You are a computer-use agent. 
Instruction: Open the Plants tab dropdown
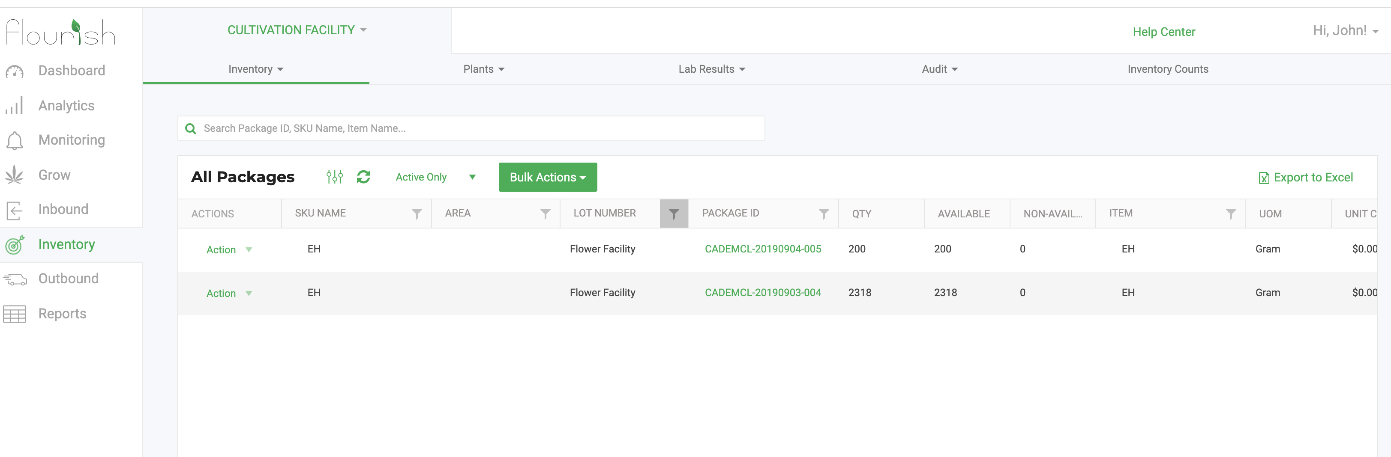click(484, 69)
